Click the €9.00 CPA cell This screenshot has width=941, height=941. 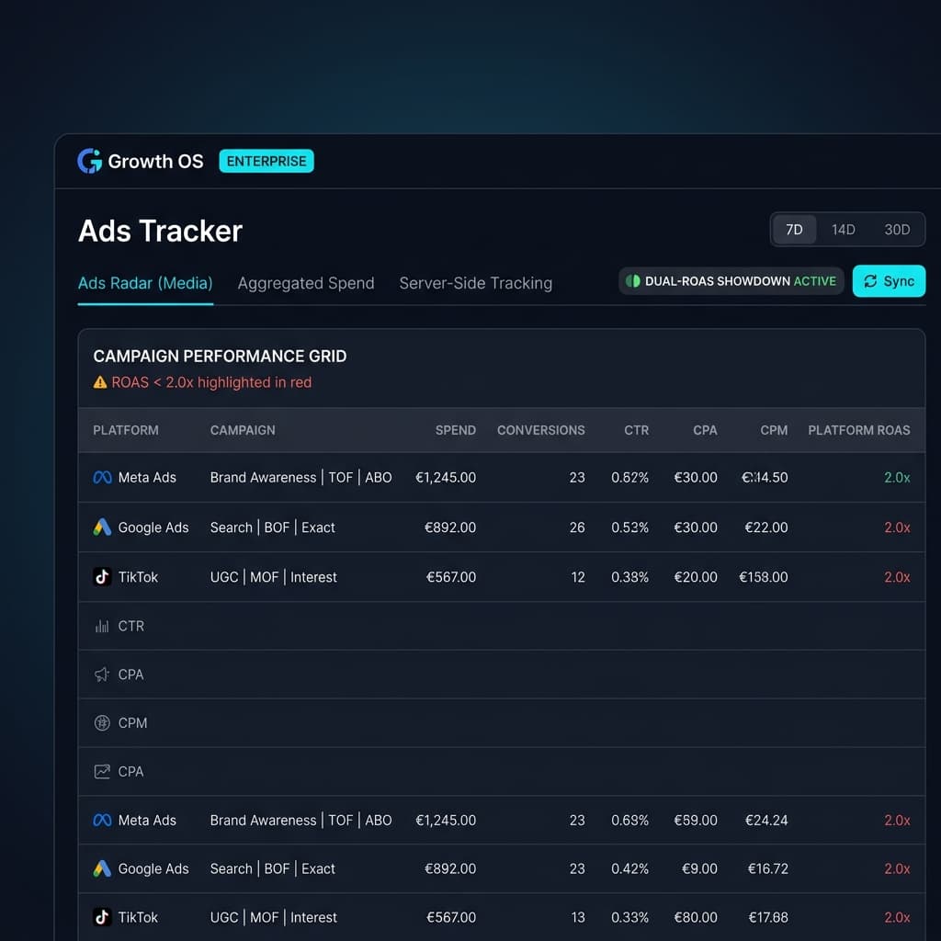pos(699,868)
